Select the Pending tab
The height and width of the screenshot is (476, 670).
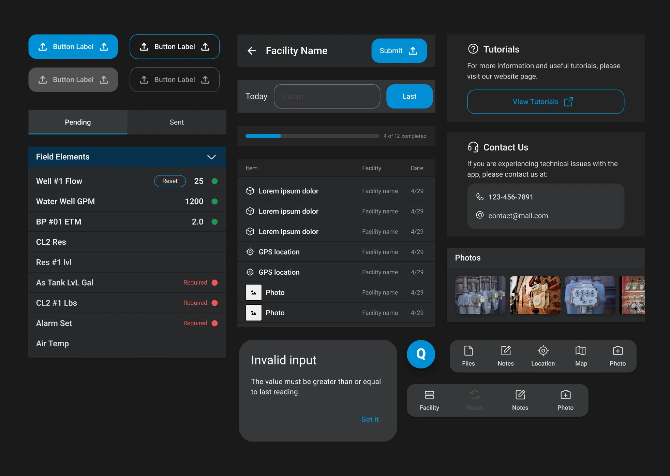(78, 122)
